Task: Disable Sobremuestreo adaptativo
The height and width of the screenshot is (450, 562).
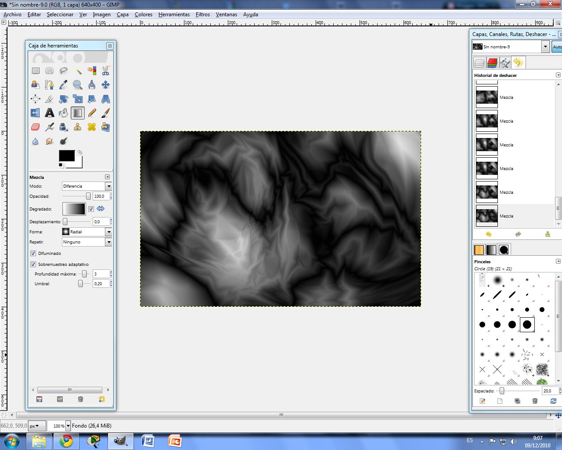Action: coord(33,264)
